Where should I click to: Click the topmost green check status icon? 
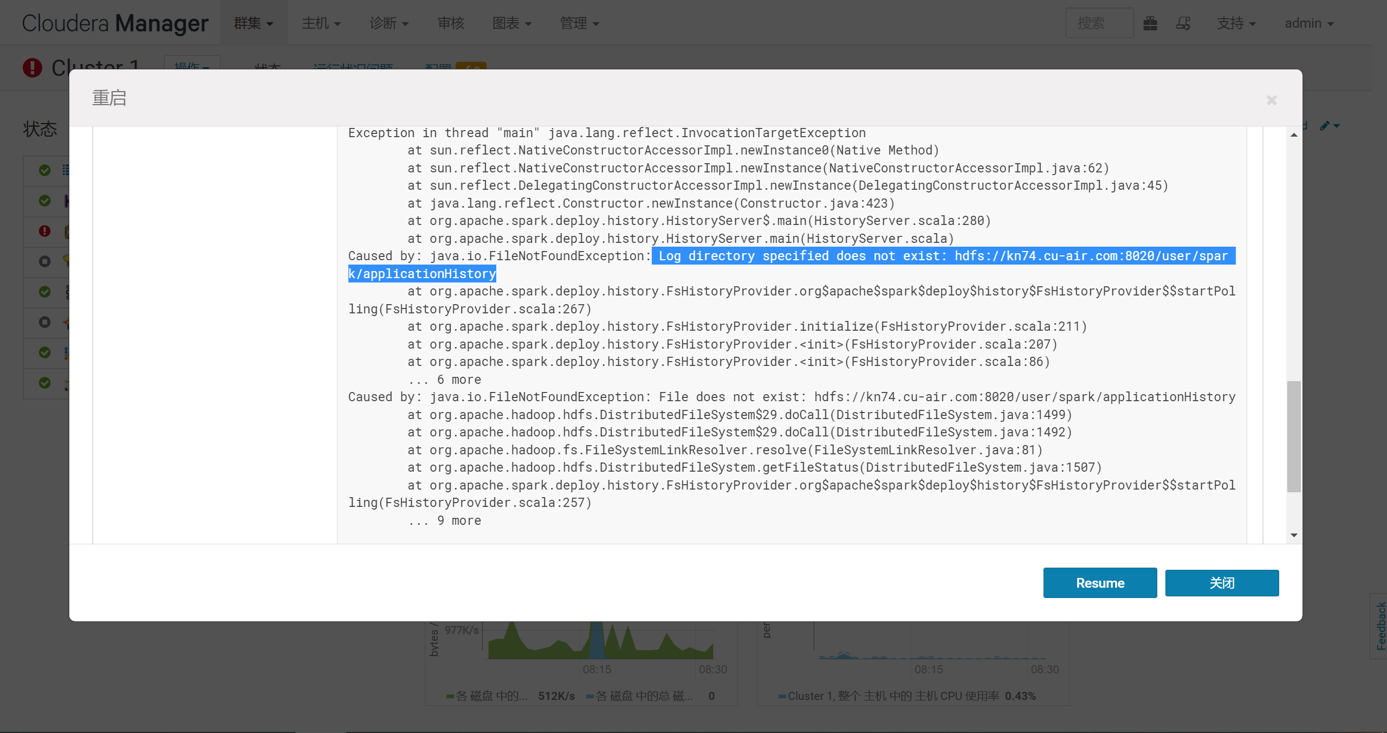tap(44, 170)
